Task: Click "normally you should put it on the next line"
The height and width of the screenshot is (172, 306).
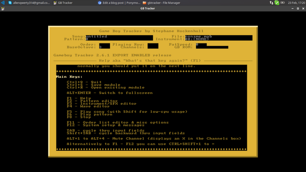Action: (x=136, y=66)
